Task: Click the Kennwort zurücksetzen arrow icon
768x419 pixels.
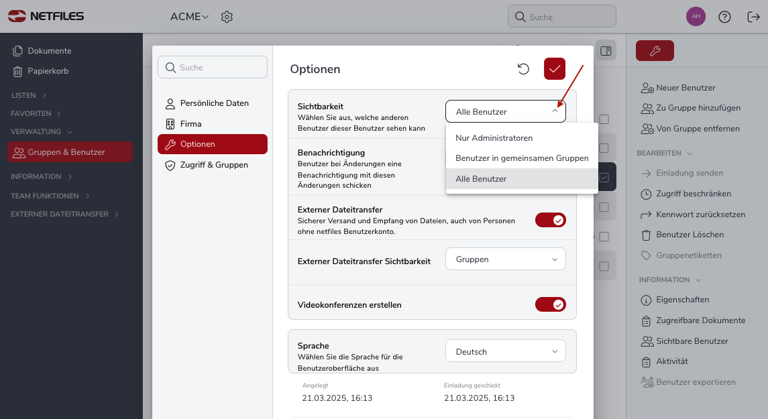Action: point(646,215)
